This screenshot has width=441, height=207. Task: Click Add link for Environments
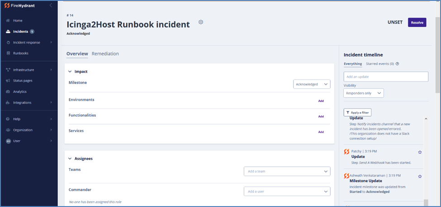click(x=321, y=101)
